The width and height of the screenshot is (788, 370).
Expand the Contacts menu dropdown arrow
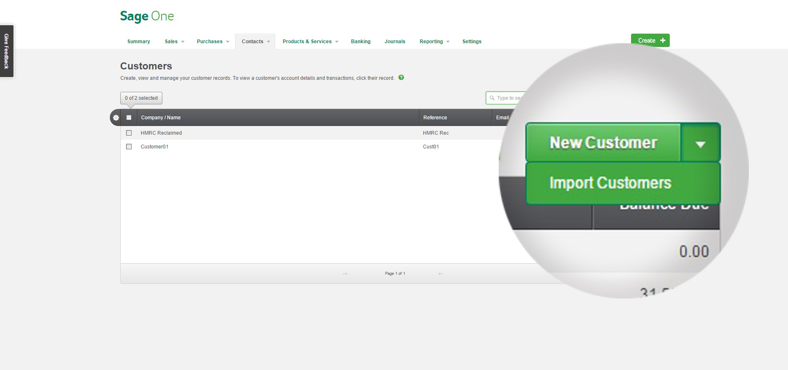tap(268, 42)
